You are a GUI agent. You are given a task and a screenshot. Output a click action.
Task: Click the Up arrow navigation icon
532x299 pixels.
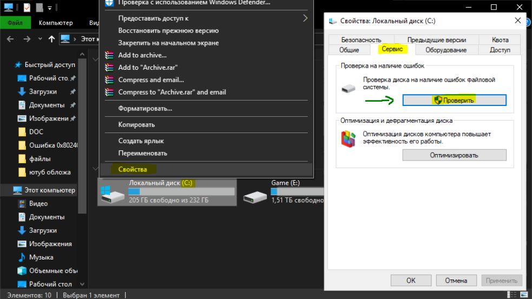pos(51,39)
